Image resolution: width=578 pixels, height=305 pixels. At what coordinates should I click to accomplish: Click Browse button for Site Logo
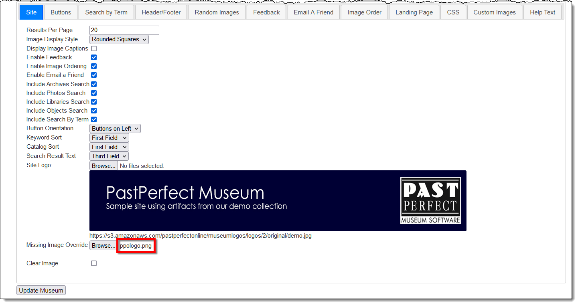click(103, 166)
